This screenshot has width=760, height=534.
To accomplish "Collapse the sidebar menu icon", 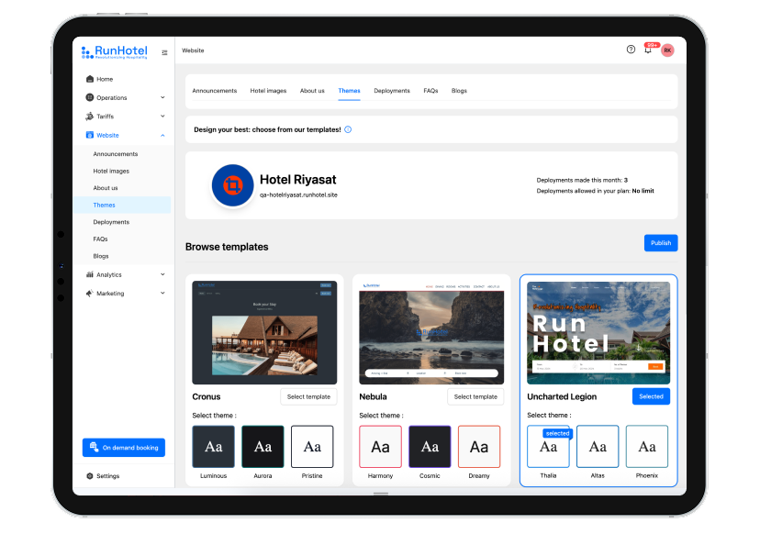I will (x=165, y=52).
